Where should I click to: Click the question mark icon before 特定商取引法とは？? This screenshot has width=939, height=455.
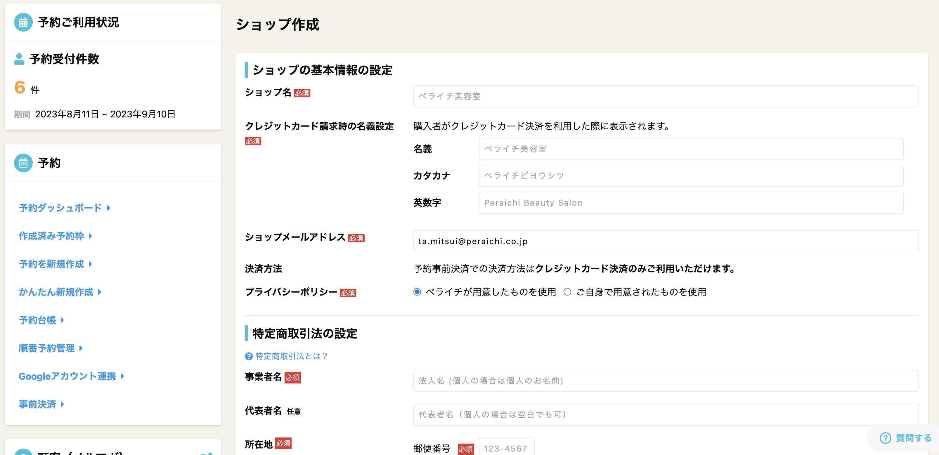pos(249,356)
